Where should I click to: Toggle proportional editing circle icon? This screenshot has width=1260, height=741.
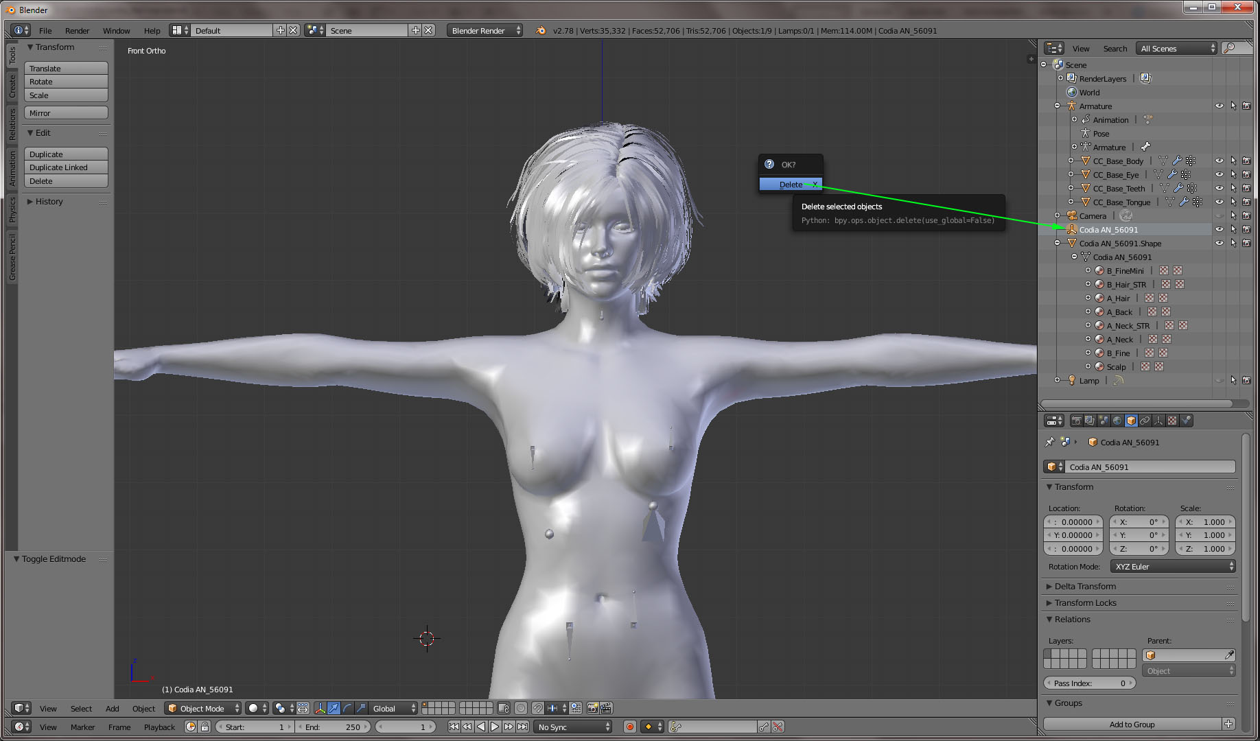521,708
